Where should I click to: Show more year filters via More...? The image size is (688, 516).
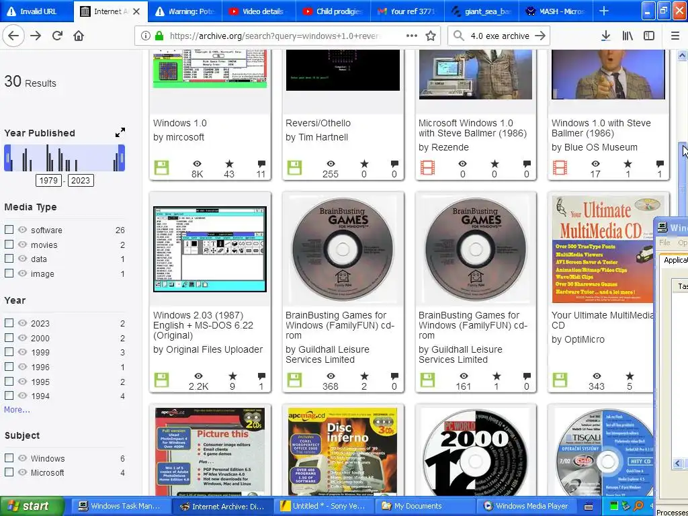tap(17, 409)
